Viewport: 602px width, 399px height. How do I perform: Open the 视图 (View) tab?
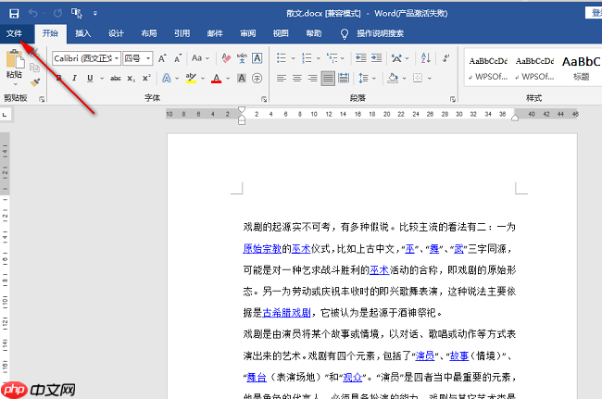281,33
